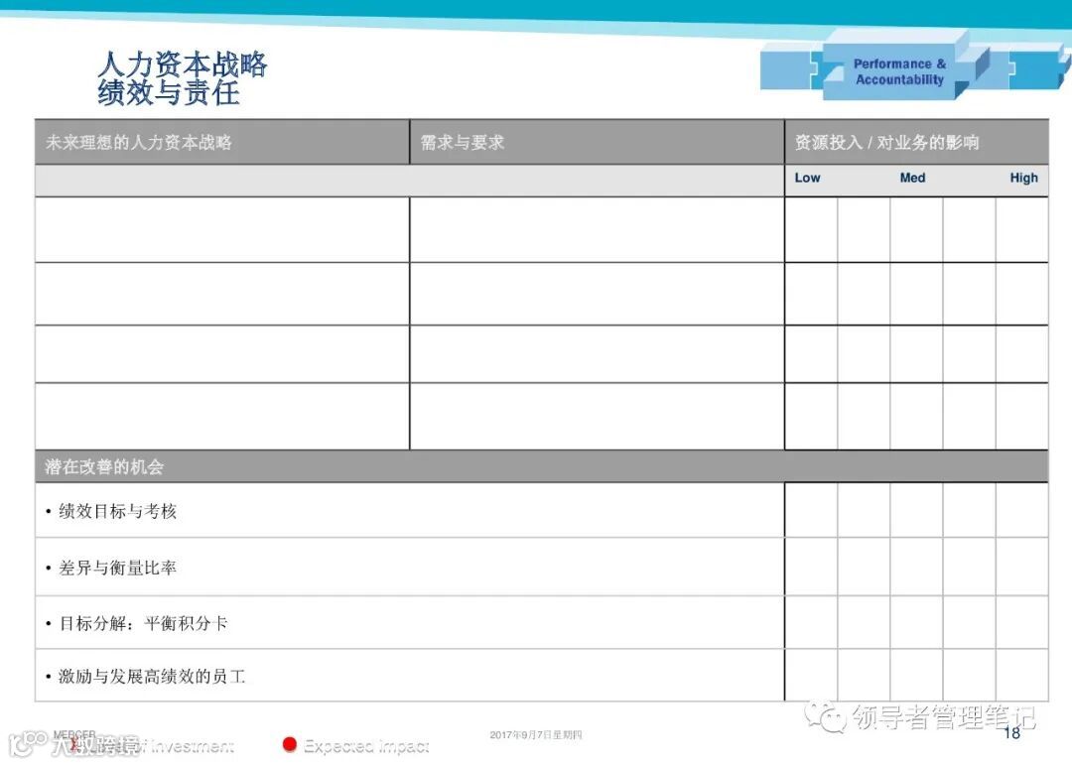Click the Med scale label
This screenshot has width=1072, height=765.
pyautogui.click(x=912, y=178)
